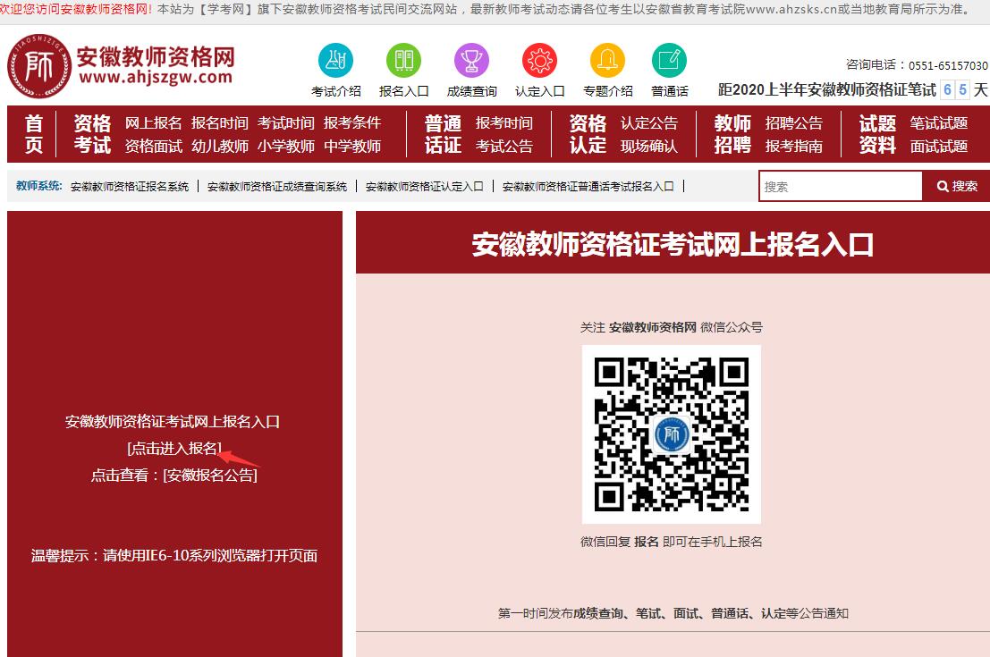Select the 中学教师 nav link
This screenshot has height=657, width=990.
(352, 146)
